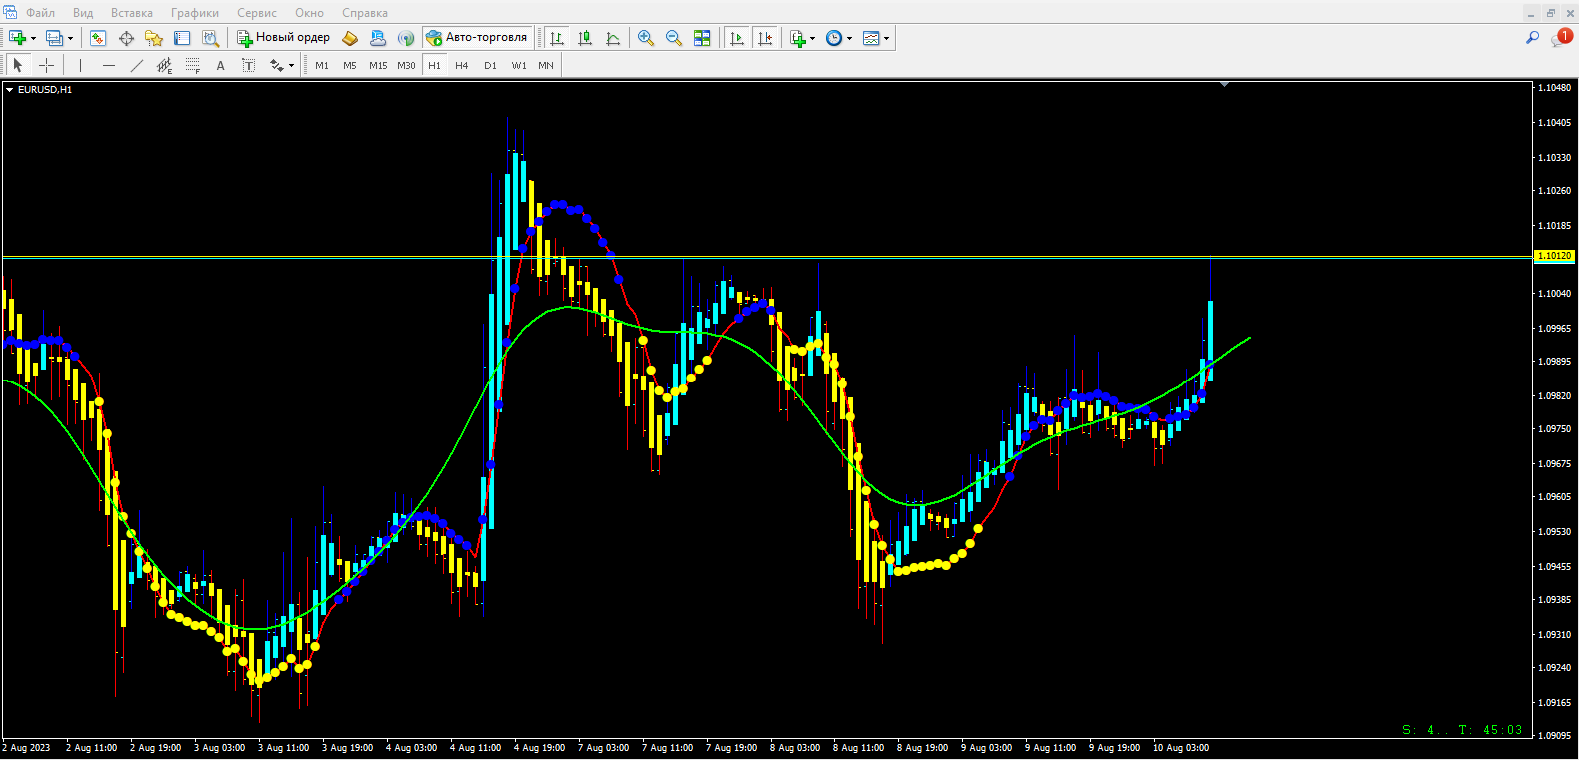Select the Fibonacci retracement tool
Screen dimensions: 1579x761
point(193,65)
